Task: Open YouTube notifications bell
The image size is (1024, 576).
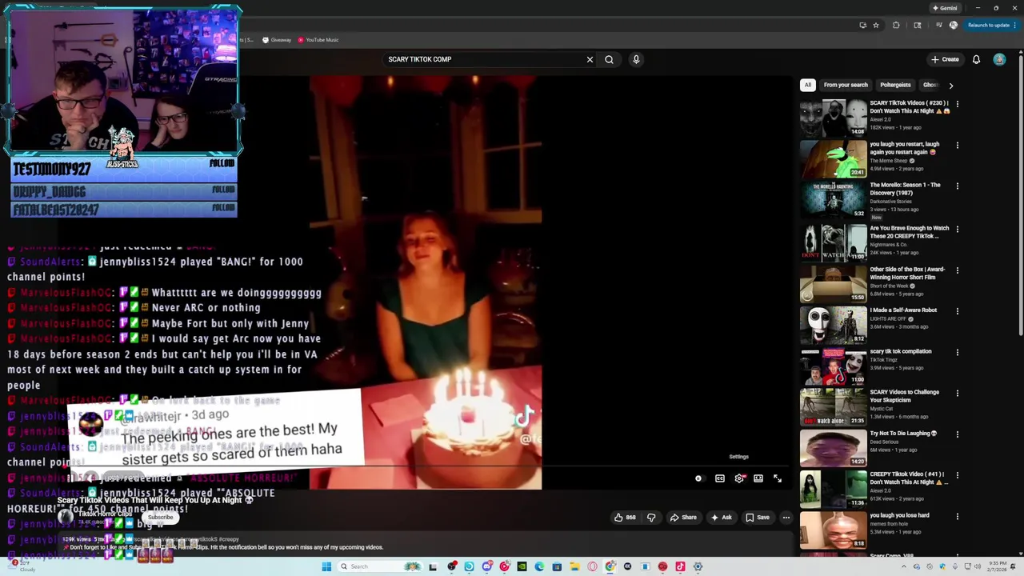Action: point(976,59)
